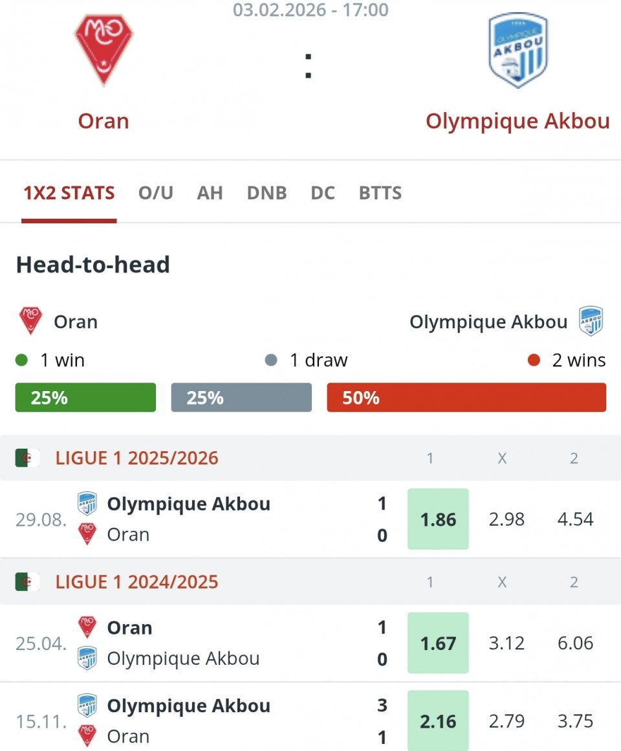
Task: Click Oran badge in the 25.04. match
Action: pos(87,627)
